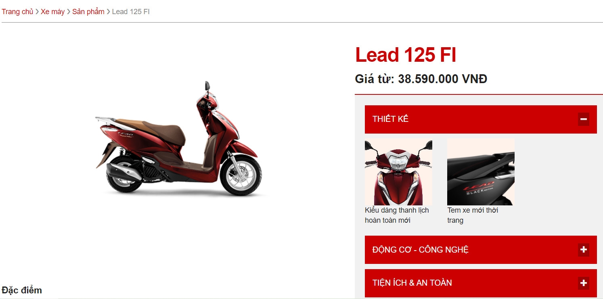This screenshot has width=603, height=299.
Task: Click the Lead 125 FI product title
Action: [x=406, y=55]
